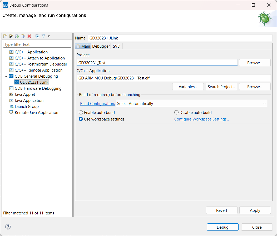Click the Export launch configuration icon
Screen dimensions: 277x236
click(x=17, y=36)
